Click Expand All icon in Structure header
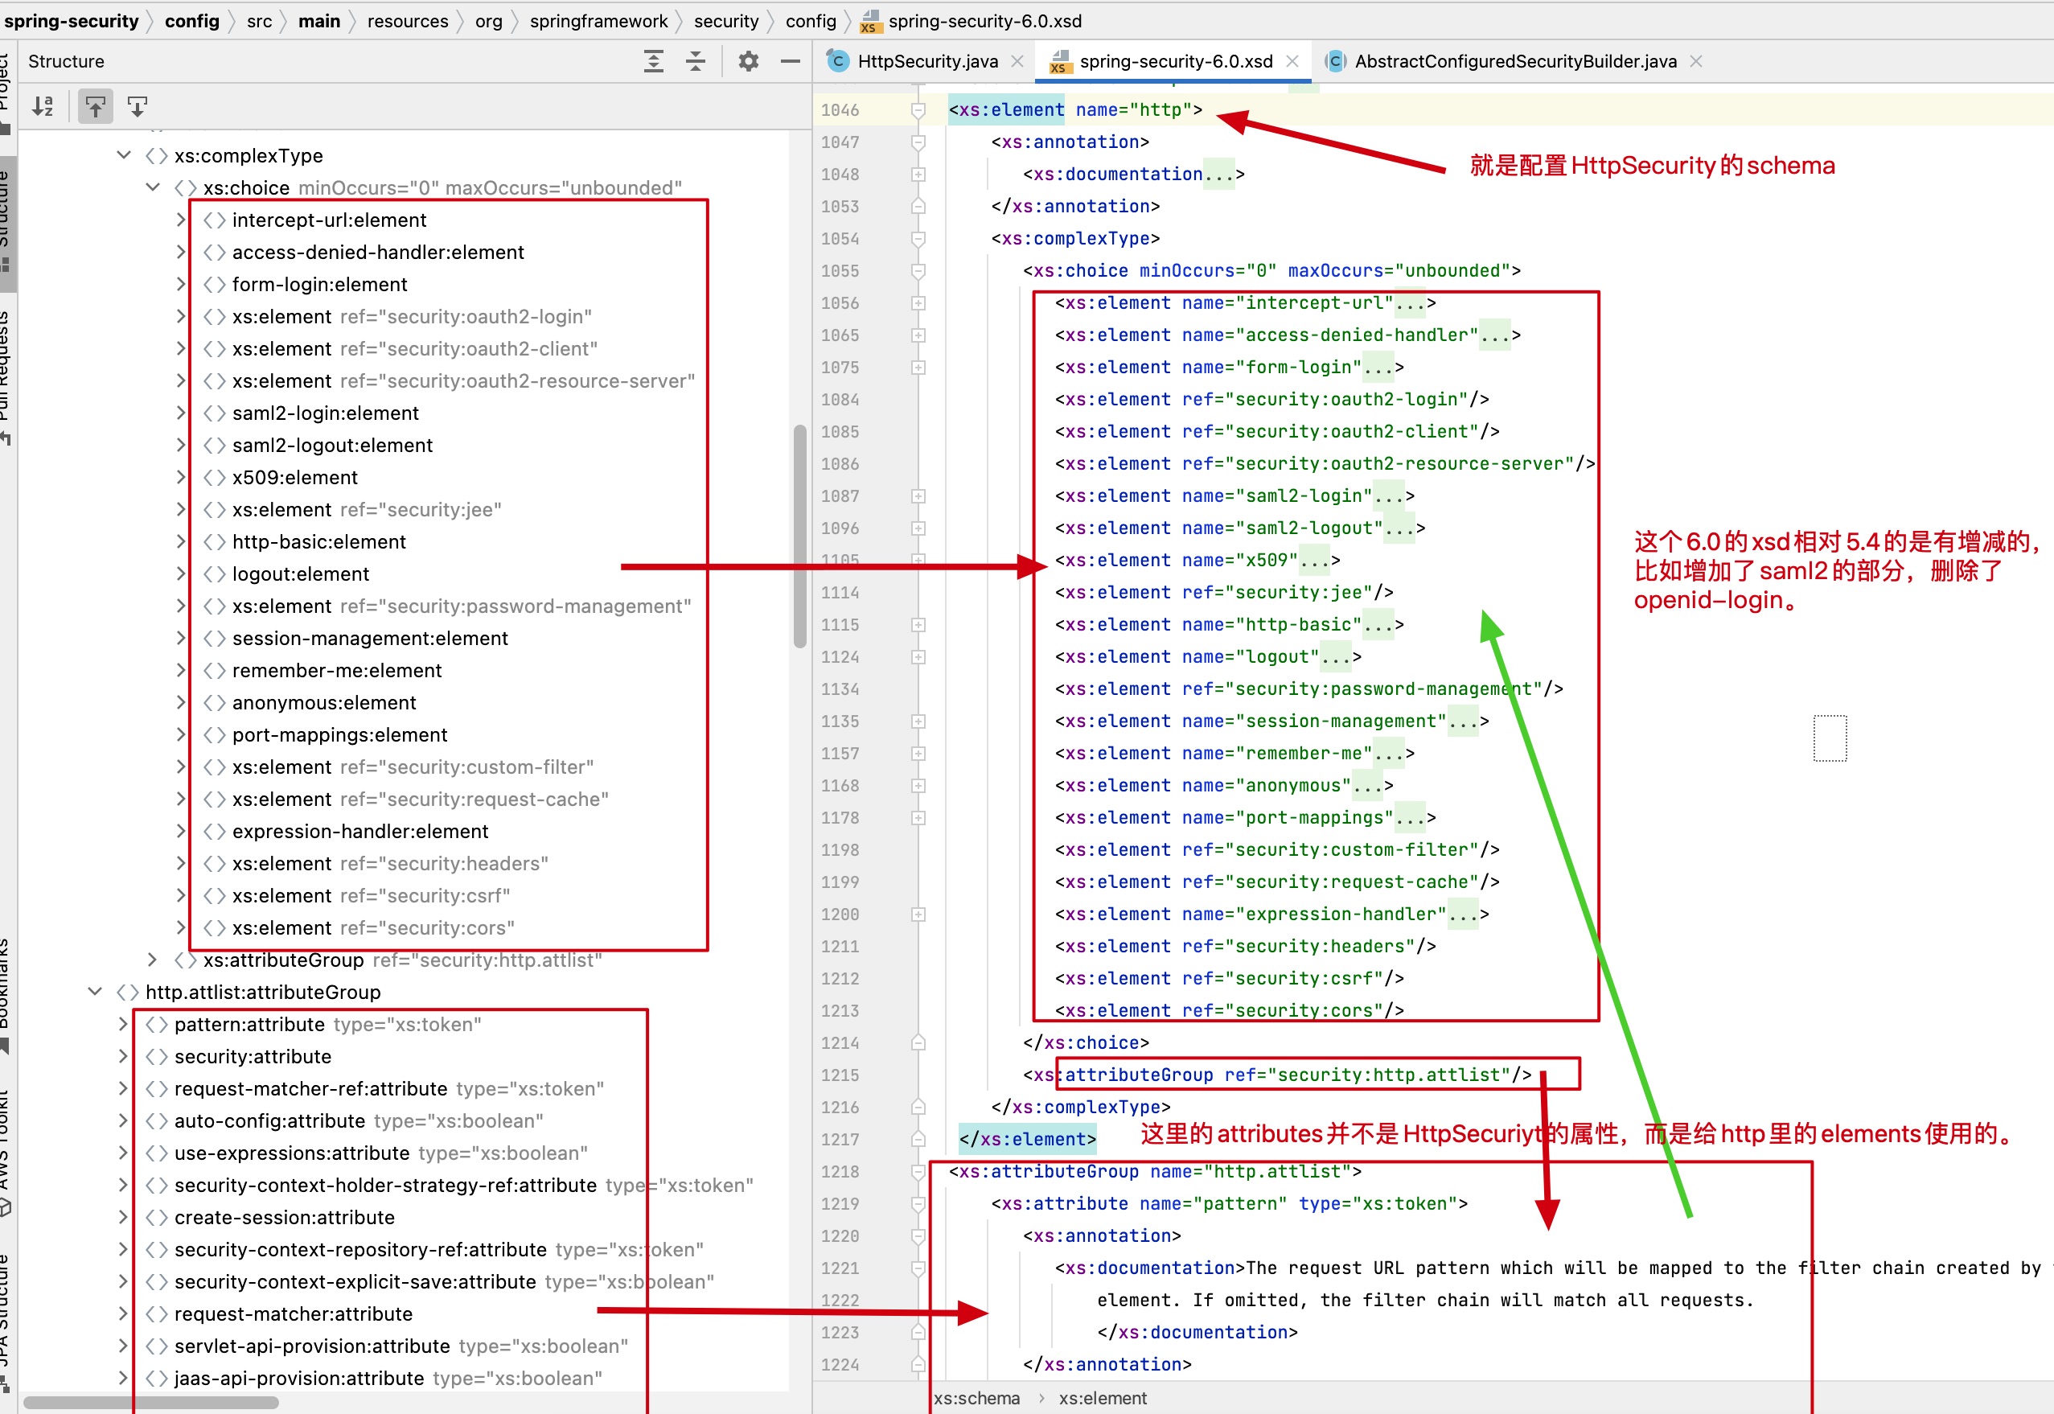This screenshot has height=1414, width=2054. click(x=654, y=61)
